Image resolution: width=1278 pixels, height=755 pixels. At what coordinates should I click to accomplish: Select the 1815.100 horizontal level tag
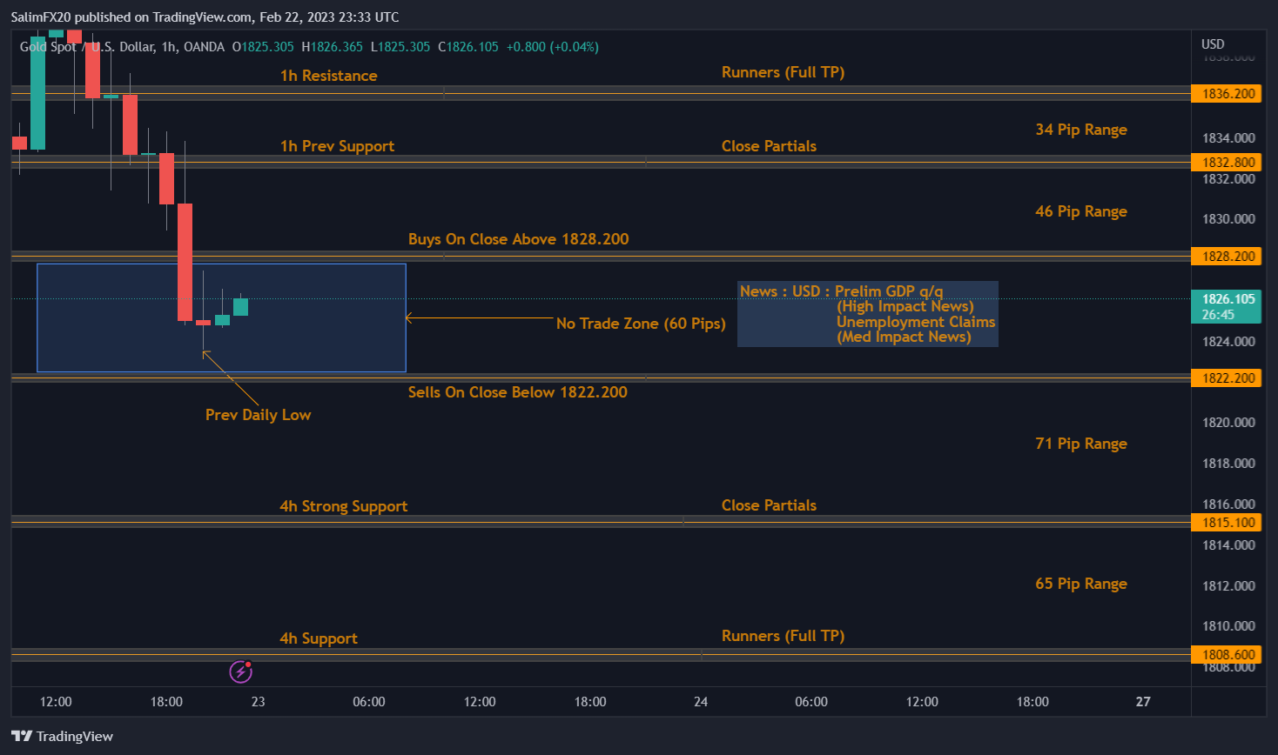(x=1228, y=523)
